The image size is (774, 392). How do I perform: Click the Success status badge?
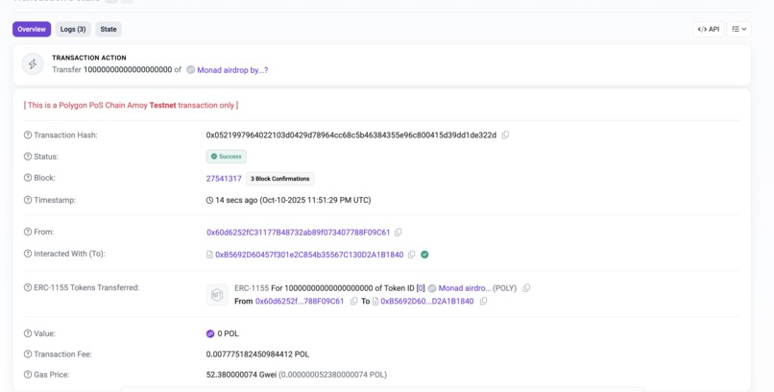pyautogui.click(x=226, y=157)
